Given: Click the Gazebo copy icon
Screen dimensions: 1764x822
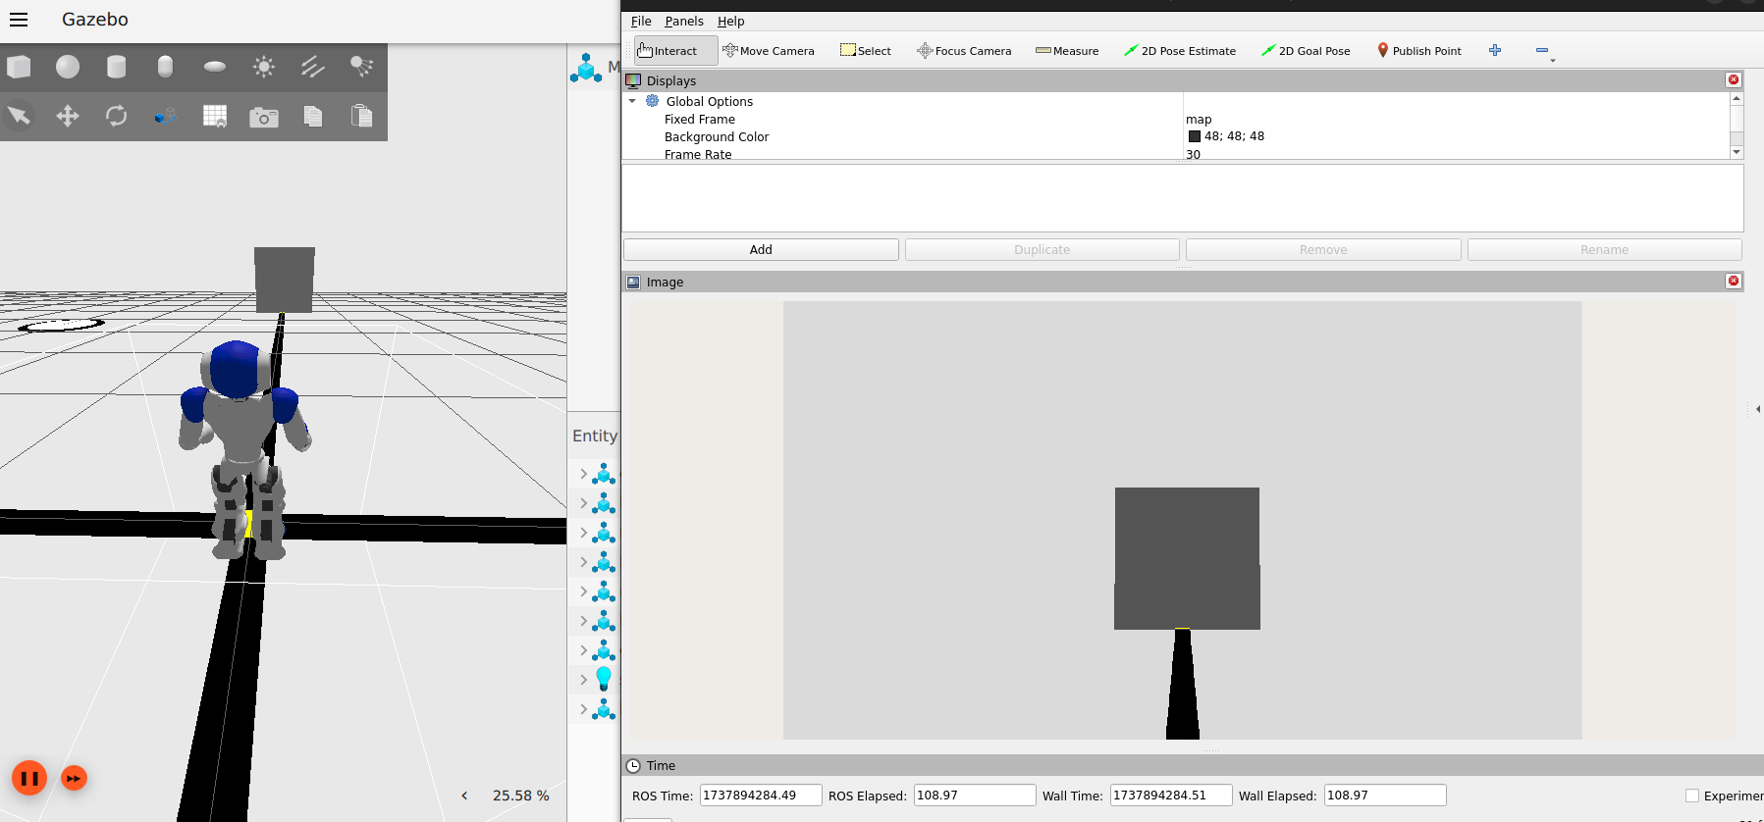Looking at the screenshot, I should (312, 116).
